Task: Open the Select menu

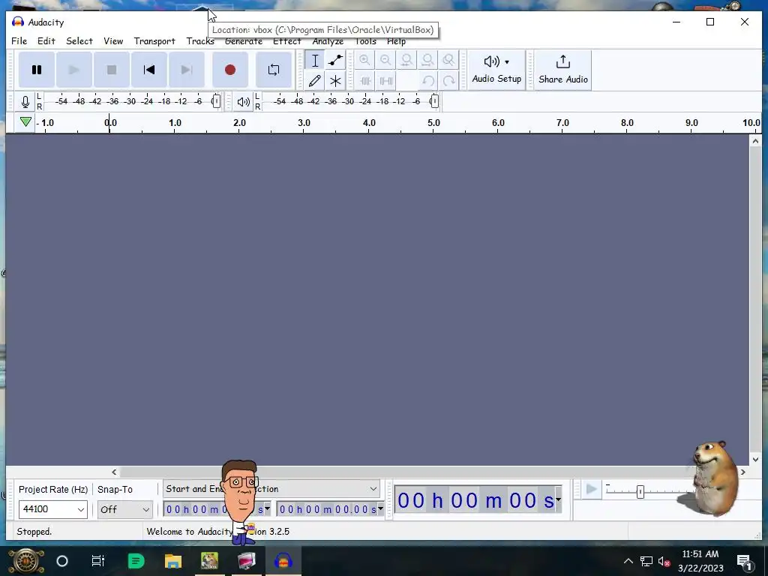Action: (x=79, y=41)
